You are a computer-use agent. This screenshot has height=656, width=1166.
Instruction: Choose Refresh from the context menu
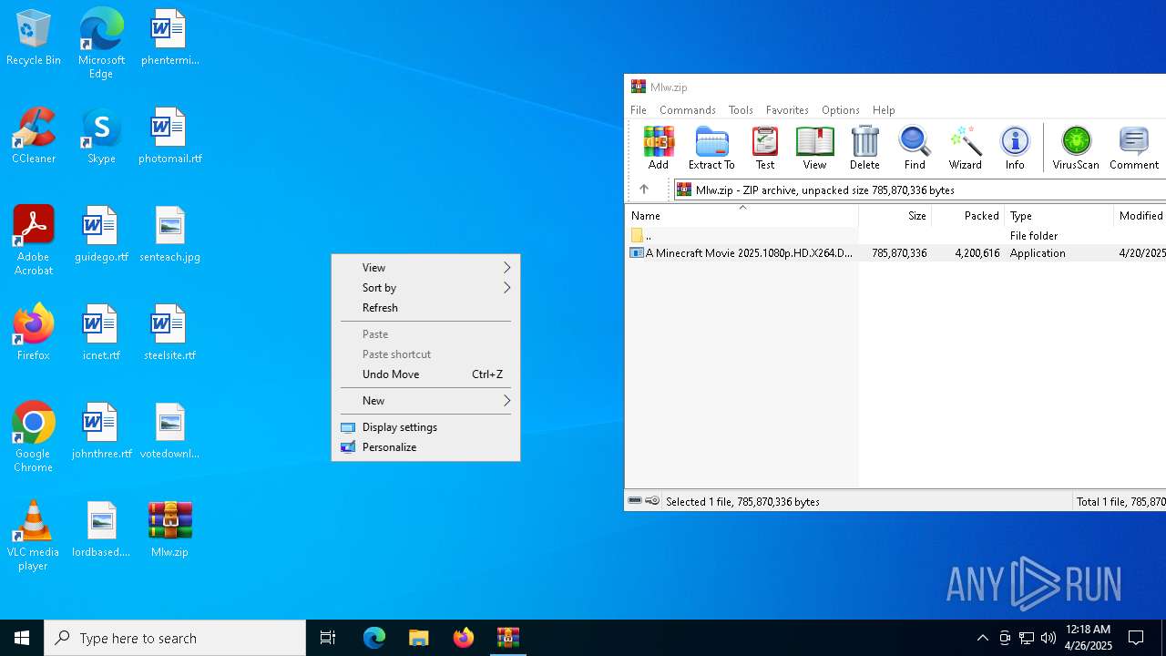(x=425, y=307)
